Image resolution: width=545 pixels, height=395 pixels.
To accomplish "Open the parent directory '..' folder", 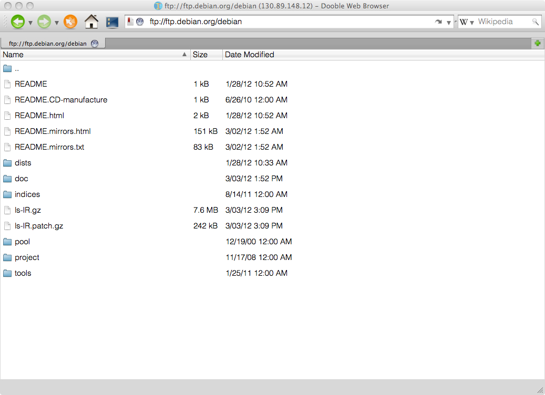I will pos(7,68).
